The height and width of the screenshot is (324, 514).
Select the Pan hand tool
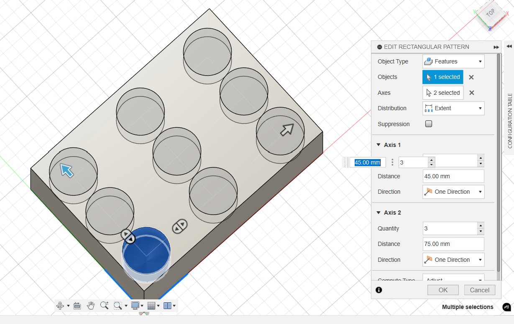click(x=91, y=306)
